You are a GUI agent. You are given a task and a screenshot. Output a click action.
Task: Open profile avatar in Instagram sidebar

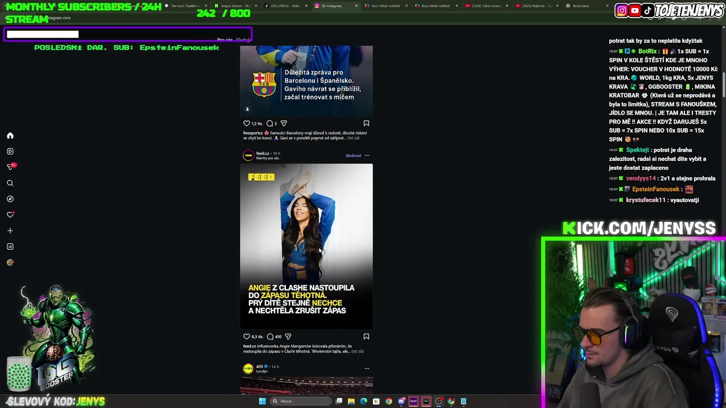coord(10,262)
